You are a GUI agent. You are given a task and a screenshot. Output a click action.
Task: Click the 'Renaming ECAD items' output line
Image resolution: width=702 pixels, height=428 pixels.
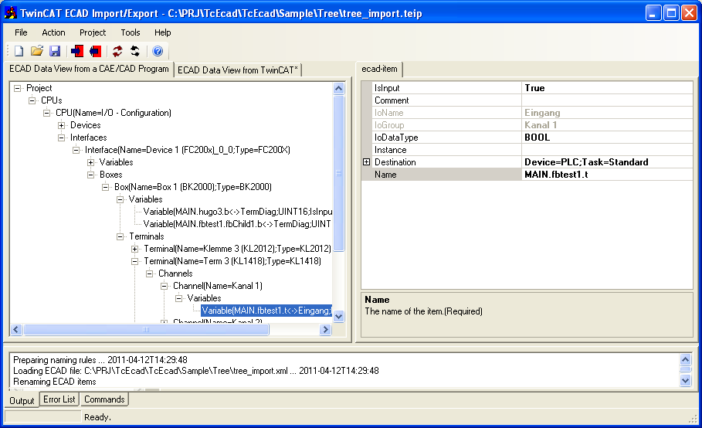[55, 382]
